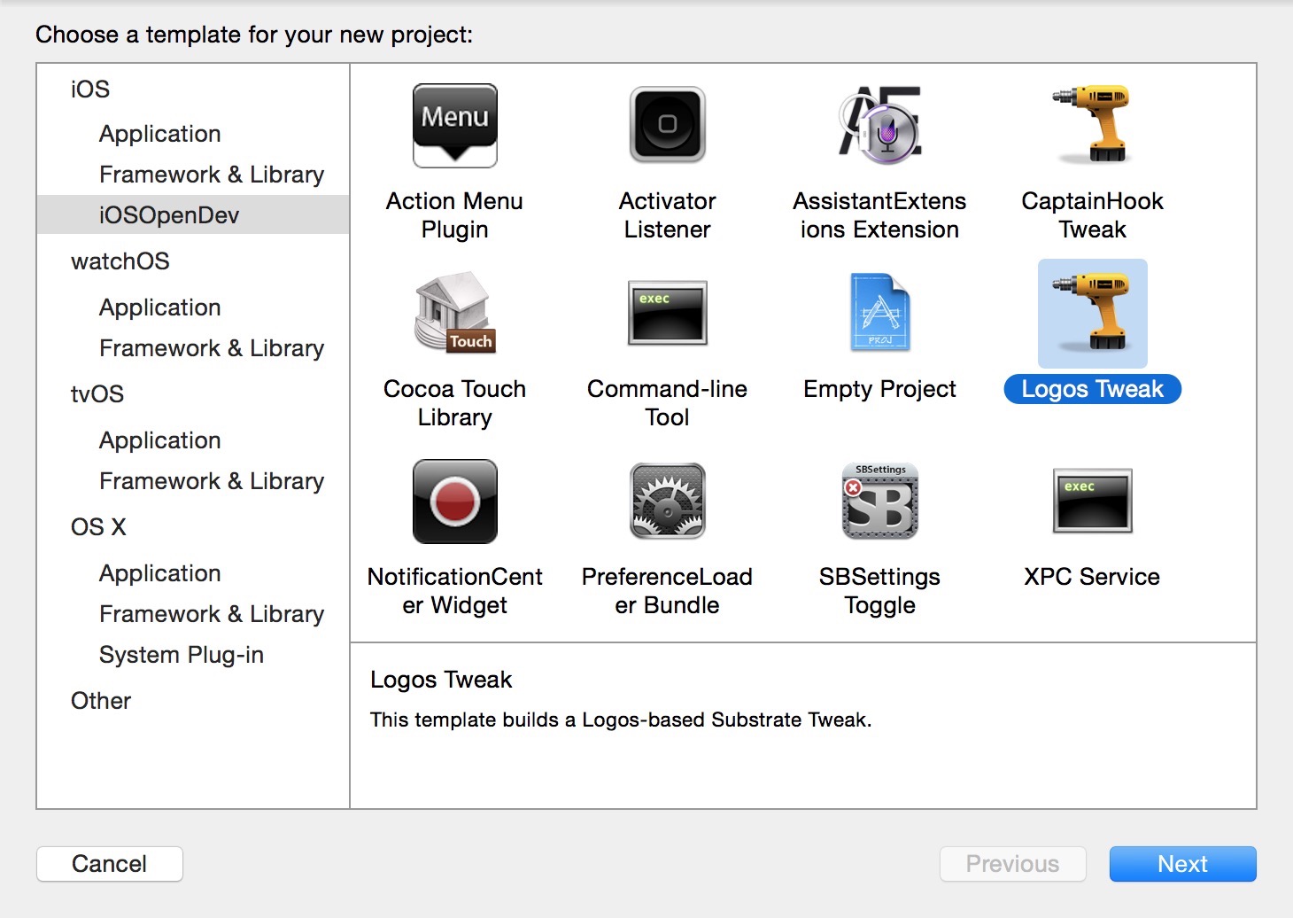Click the 'Cocoa Touch Library' label
The image size is (1293, 918).
(x=455, y=403)
